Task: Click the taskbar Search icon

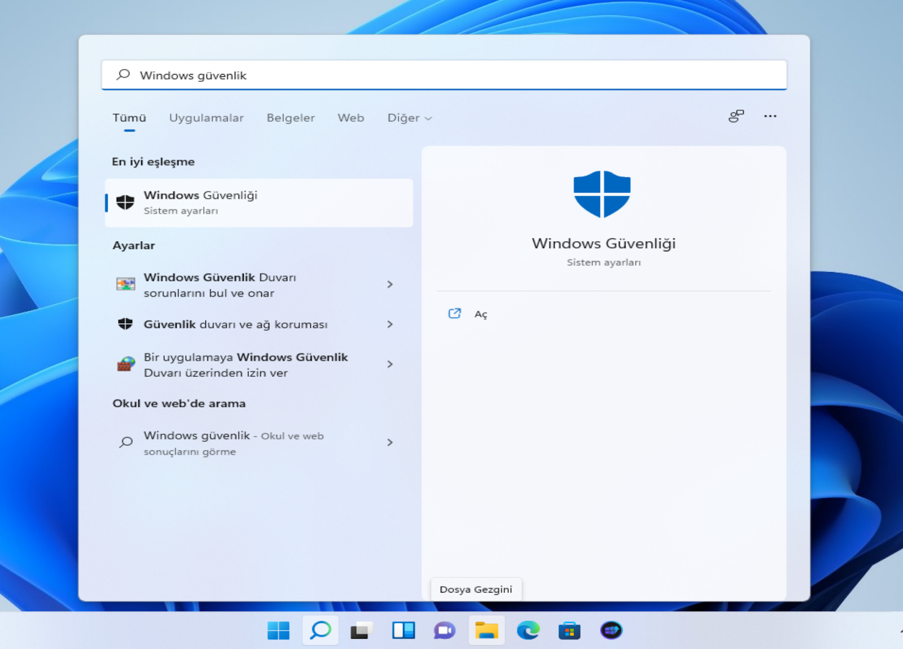Action: pyautogui.click(x=321, y=630)
